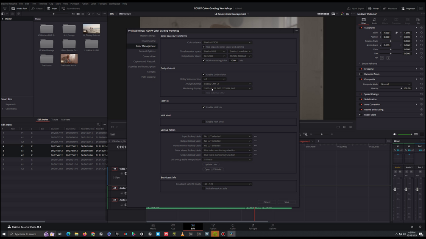Open Timeline color space DaVinci WG dropdown
This screenshot has height=239, width=426.
[x=214, y=51]
